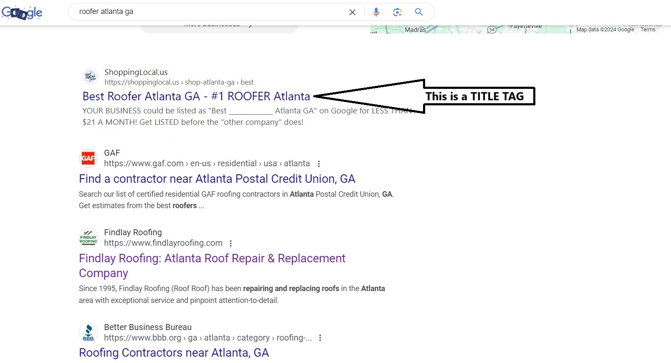Click the ShoppingLocal.us favicon
This screenshot has height=363, width=671.
(90, 77)
